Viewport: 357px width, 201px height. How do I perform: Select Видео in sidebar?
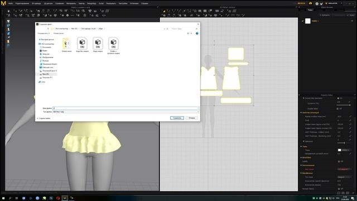tap(45, 51)
